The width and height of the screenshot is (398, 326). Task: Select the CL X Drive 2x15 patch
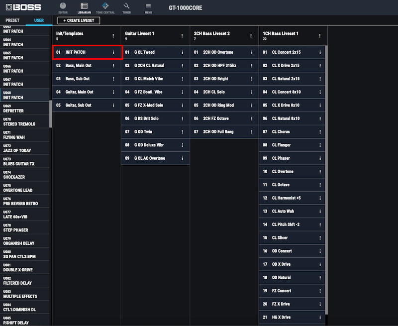[x=292, y=66]
